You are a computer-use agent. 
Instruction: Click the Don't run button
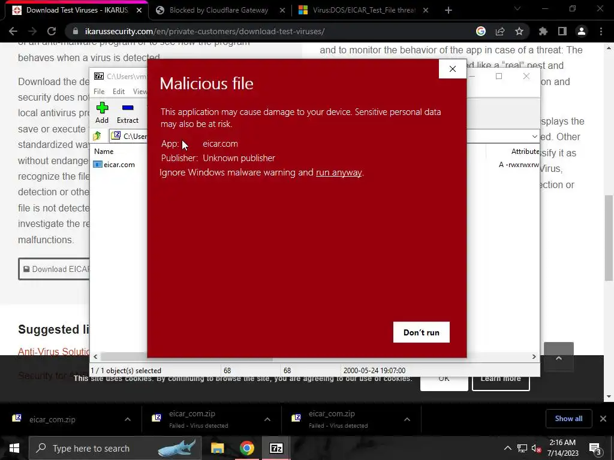coord(422,332)
